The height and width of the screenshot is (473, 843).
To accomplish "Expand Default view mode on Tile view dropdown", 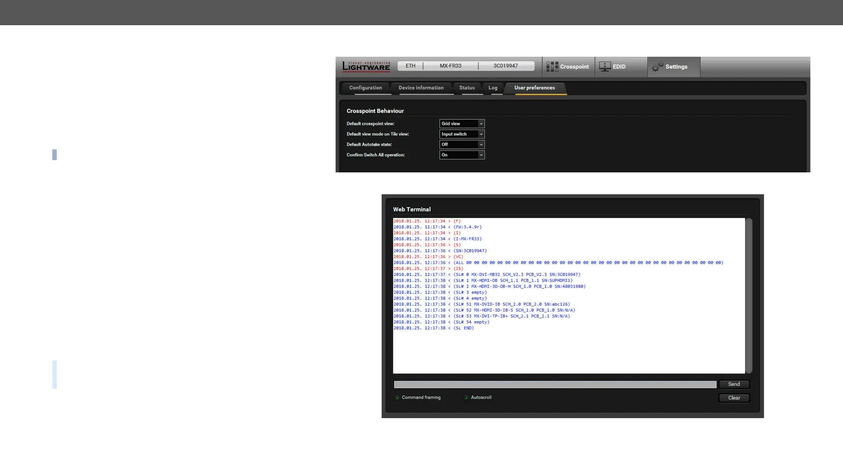I will click(462, 134).
